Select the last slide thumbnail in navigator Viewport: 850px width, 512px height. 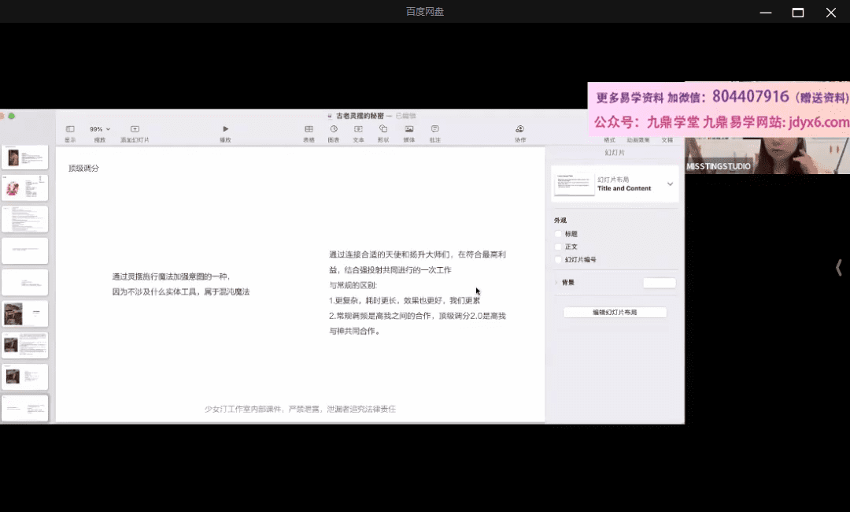point(24,408)
